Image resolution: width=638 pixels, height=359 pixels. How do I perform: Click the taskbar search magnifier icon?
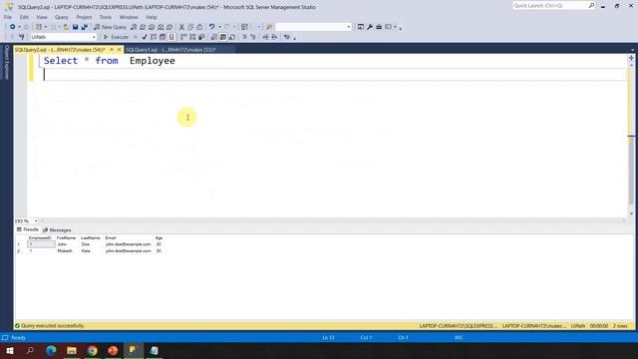pyautogui.click(x=30, y=350)
